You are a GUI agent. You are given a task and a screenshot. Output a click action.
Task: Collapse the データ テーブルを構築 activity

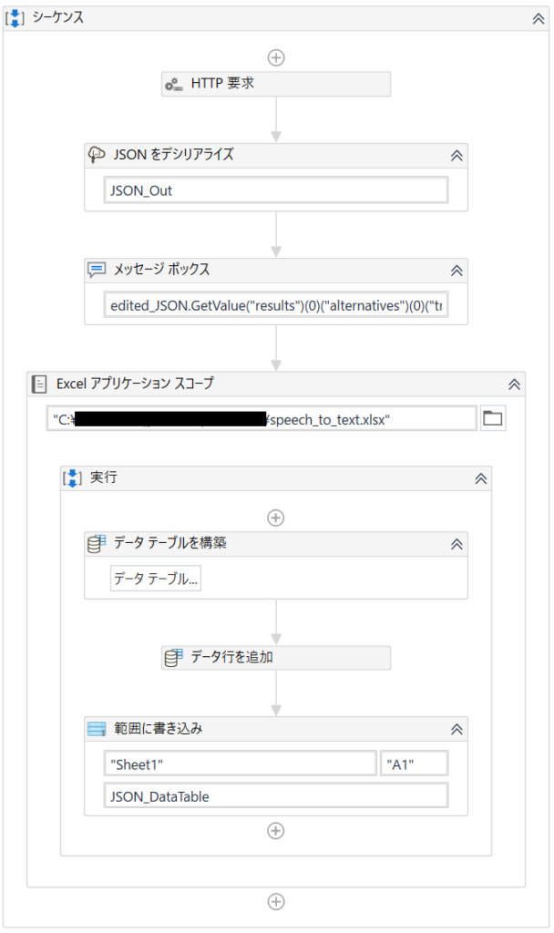pos(457,545)
